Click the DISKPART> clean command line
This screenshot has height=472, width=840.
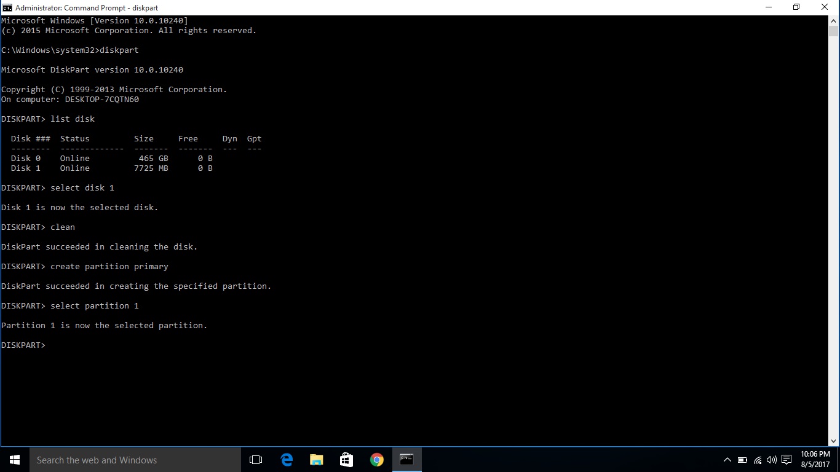tap(38, 227)
